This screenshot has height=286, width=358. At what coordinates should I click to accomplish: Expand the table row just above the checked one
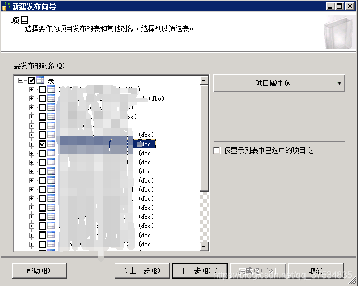(31, 135)
